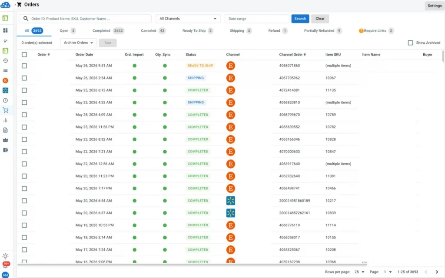The height and width of the screenshot is (278, 445).
Task: Click the Search button
Action: (x=300, y=18)
